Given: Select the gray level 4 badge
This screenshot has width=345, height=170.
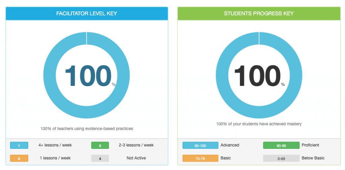Looking at the screenshot, I should point(100,158).
